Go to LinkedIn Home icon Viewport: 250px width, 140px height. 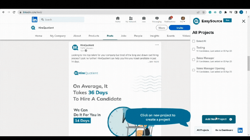(118, 19)
